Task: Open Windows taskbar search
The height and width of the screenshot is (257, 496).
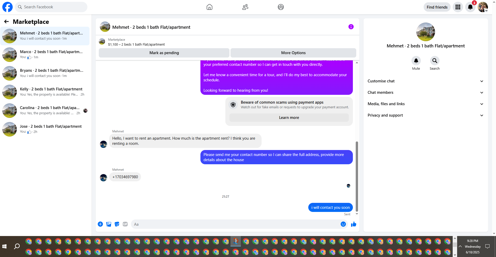Action: coord(17,246)
